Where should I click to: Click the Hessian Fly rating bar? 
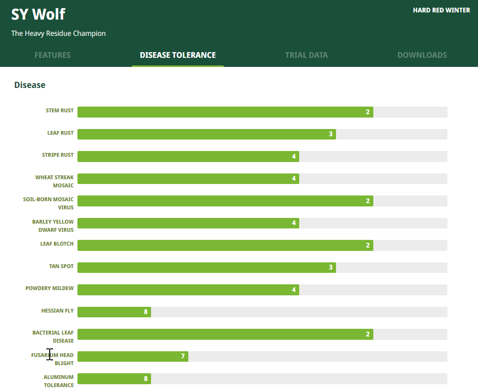click(262, 312)
